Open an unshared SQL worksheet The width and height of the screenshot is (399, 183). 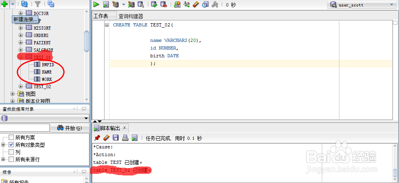177,4
